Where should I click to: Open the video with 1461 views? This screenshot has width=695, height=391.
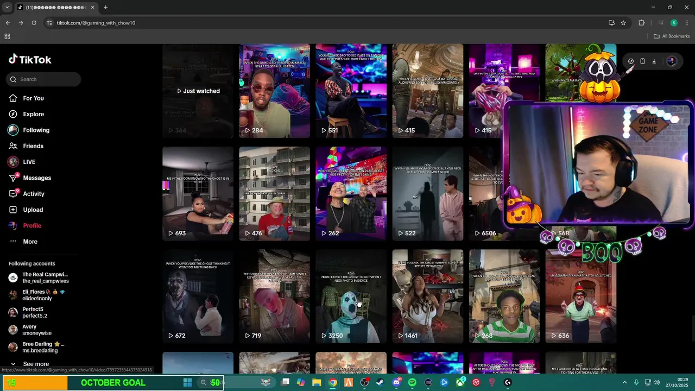(x=427, y=296)
